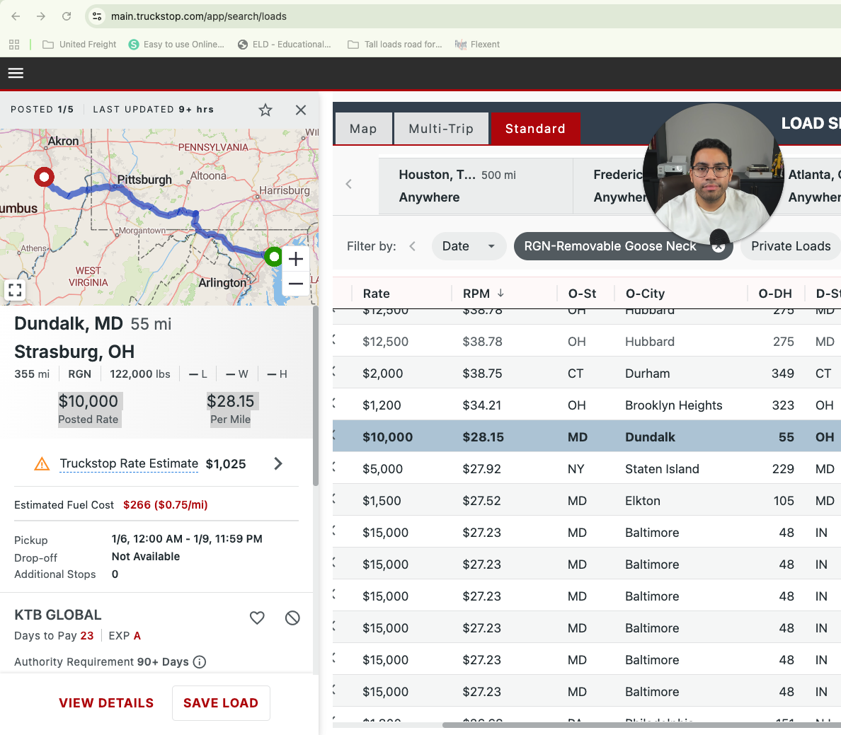Switch to the Multi-Trip tab

coord(441,129)
